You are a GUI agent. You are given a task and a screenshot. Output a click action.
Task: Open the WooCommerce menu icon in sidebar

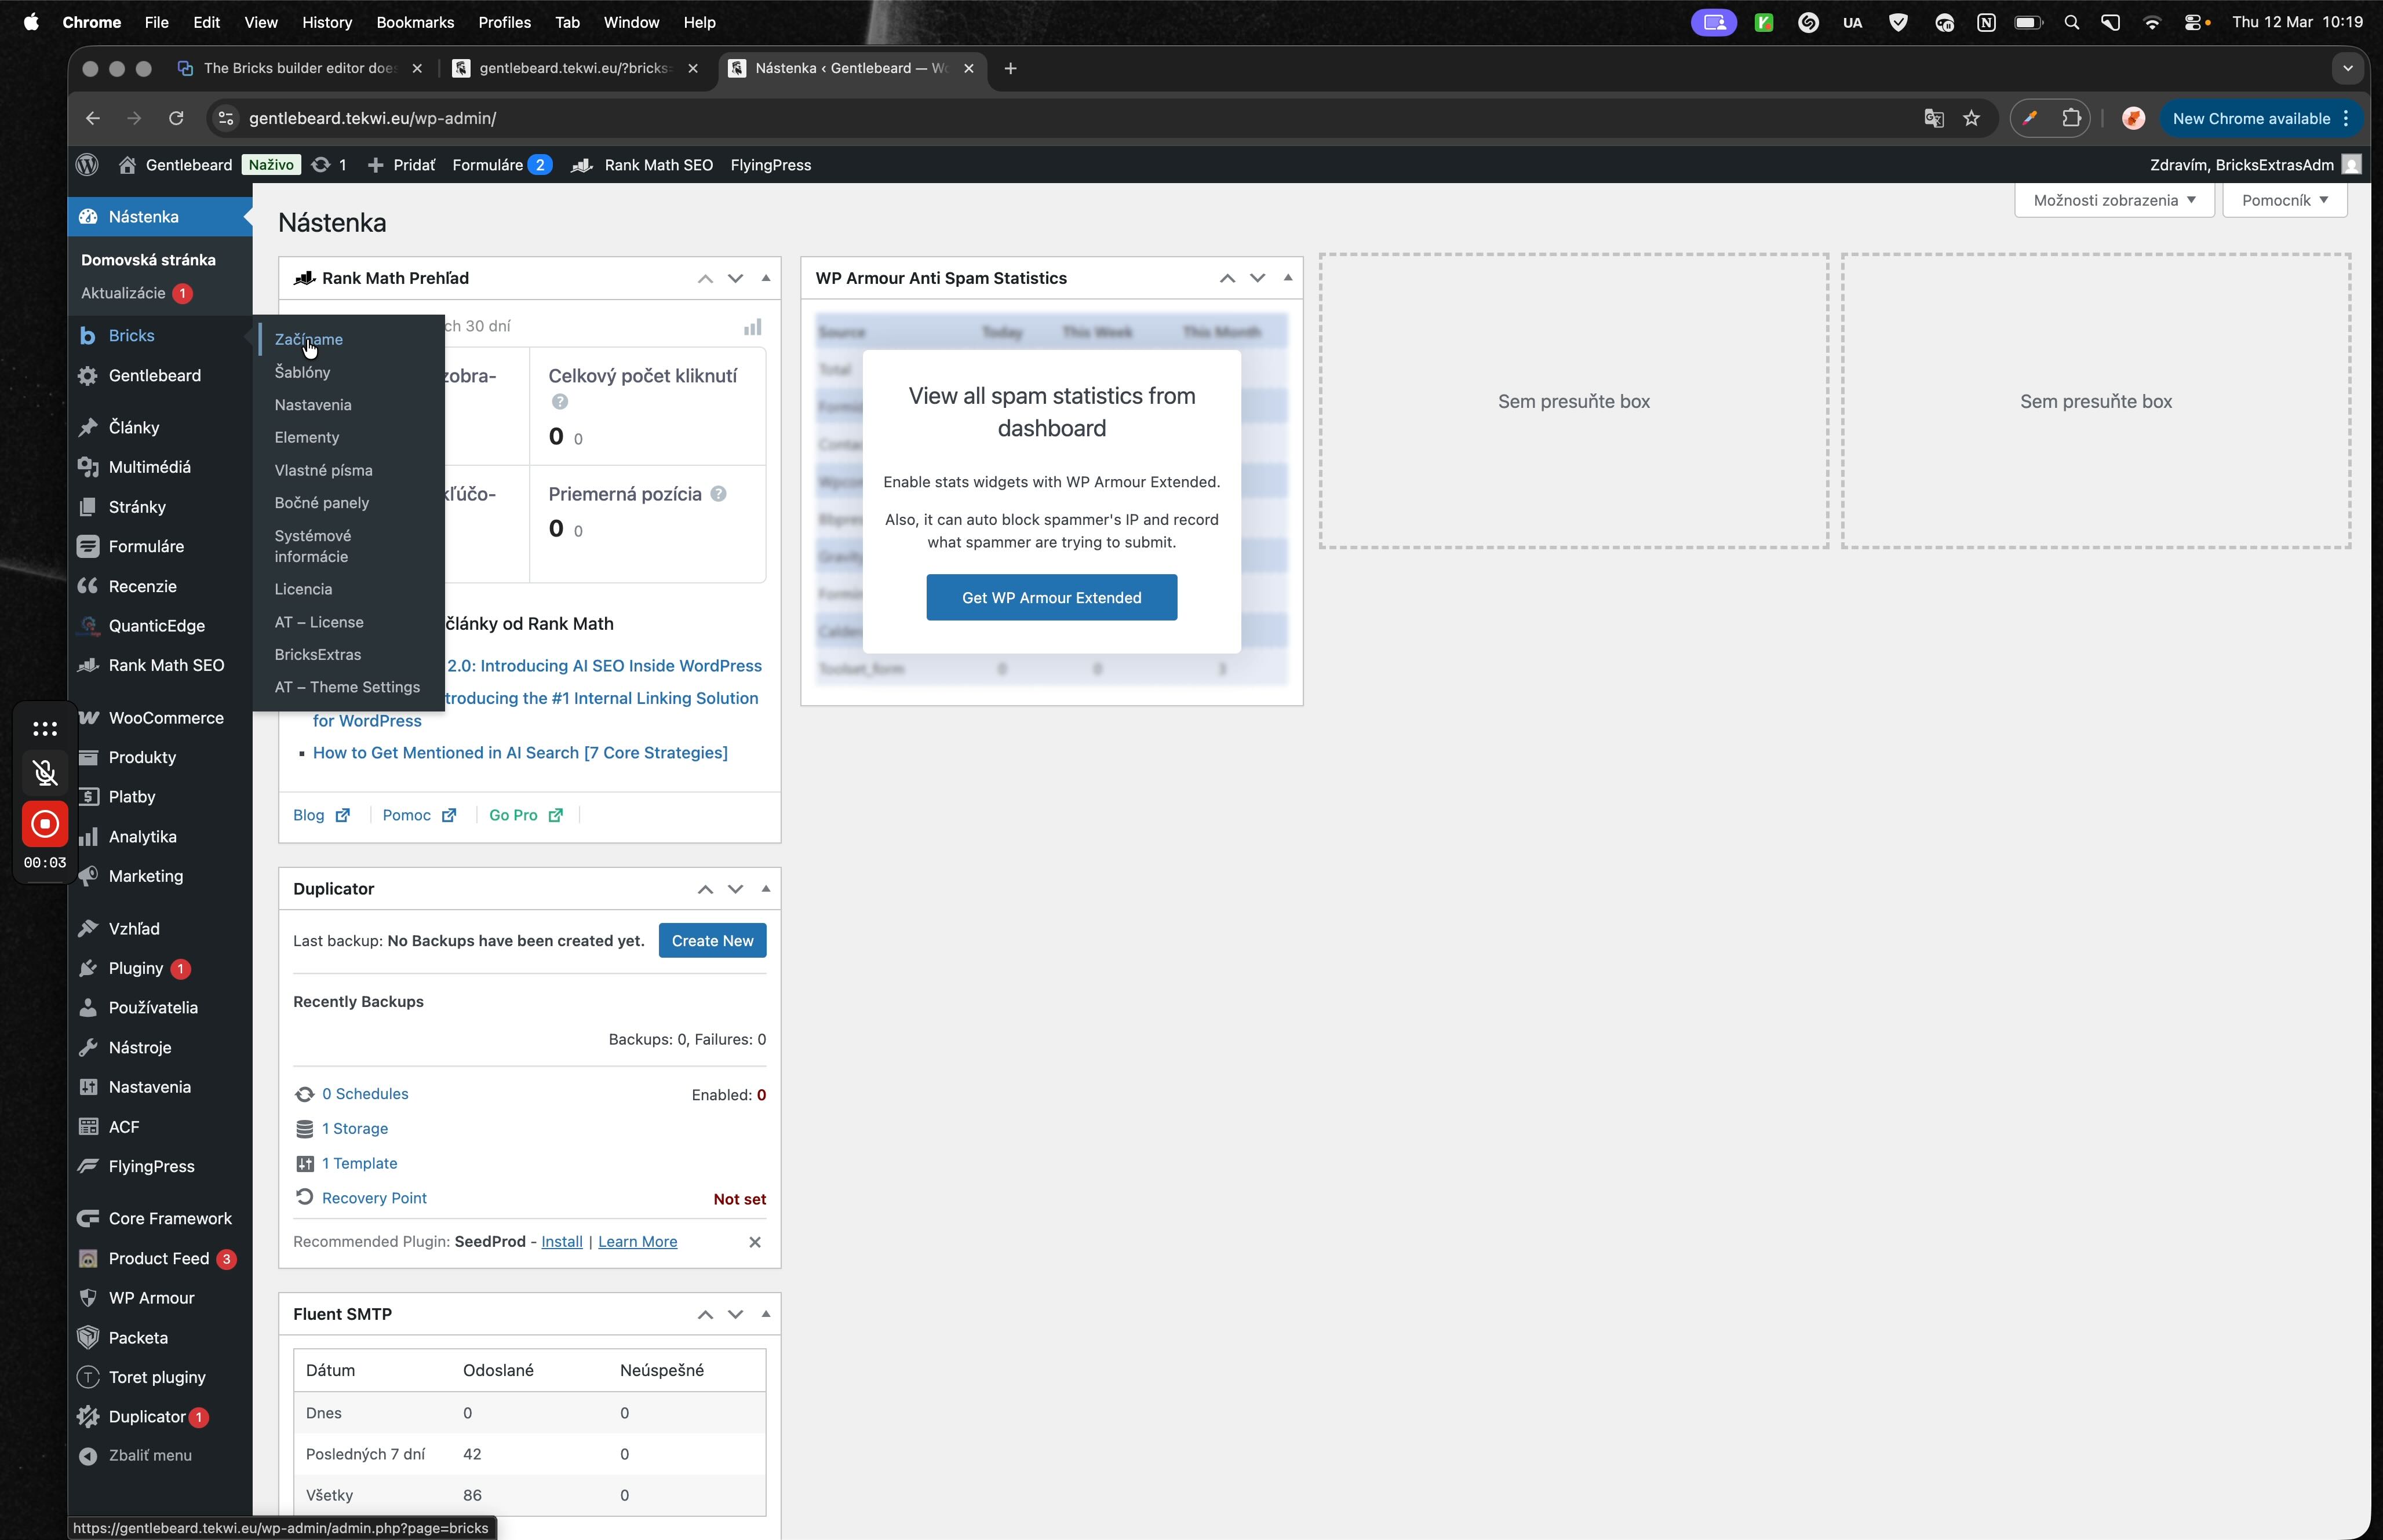tap(89, 718)
